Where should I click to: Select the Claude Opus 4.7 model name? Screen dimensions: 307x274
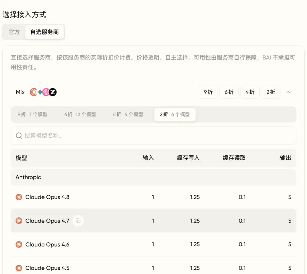47,221
